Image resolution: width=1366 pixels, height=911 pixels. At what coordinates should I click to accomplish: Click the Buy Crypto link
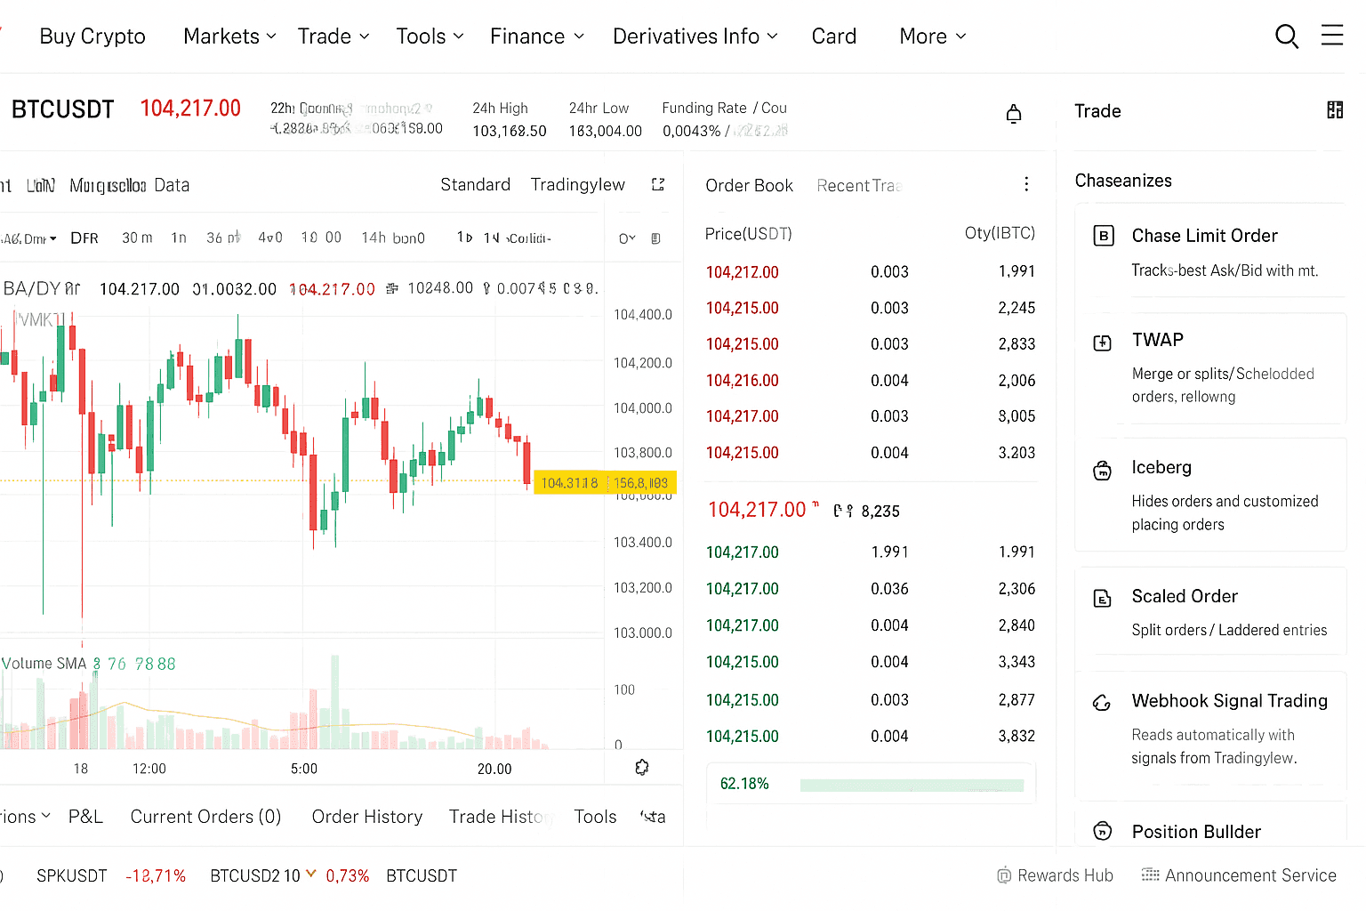[92, 36]
